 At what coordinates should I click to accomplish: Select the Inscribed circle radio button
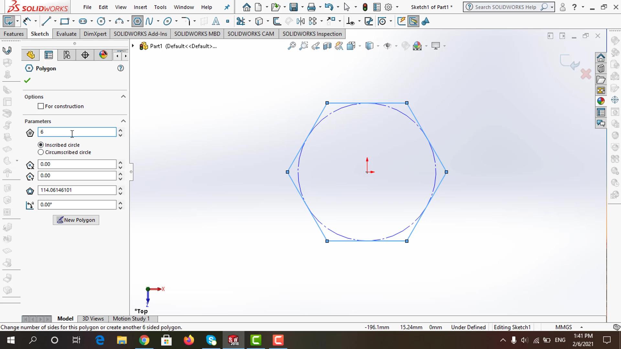point(41,145)
